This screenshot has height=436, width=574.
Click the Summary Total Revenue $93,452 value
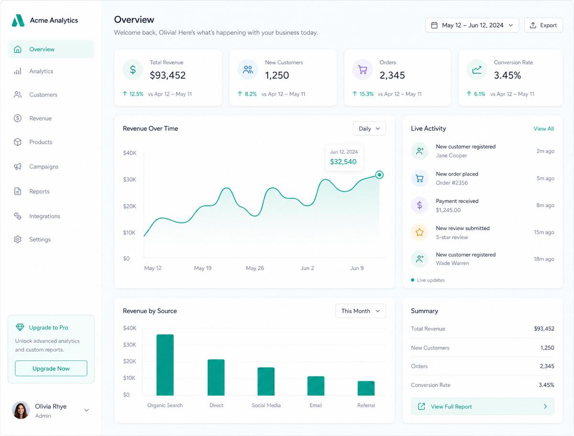click(544, 329)
